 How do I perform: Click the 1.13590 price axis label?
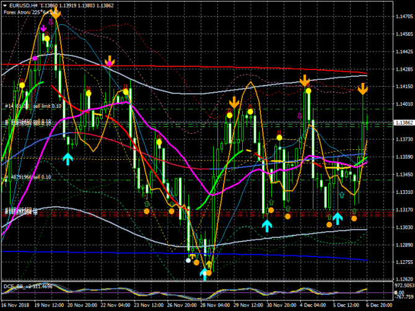(404, 157)
